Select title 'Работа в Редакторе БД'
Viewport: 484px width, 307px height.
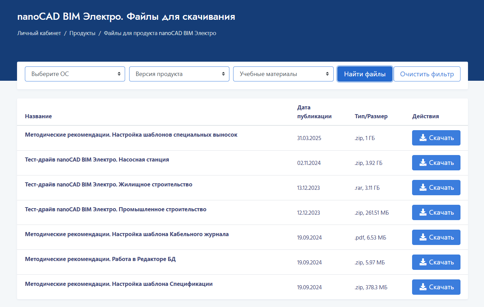pyautogui.click(x=100, y=259)
